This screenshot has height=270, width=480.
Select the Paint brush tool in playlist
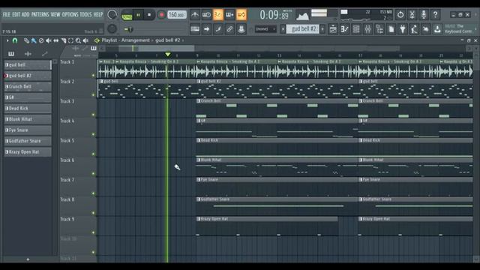pyautogui.click(x=34, y=40)
